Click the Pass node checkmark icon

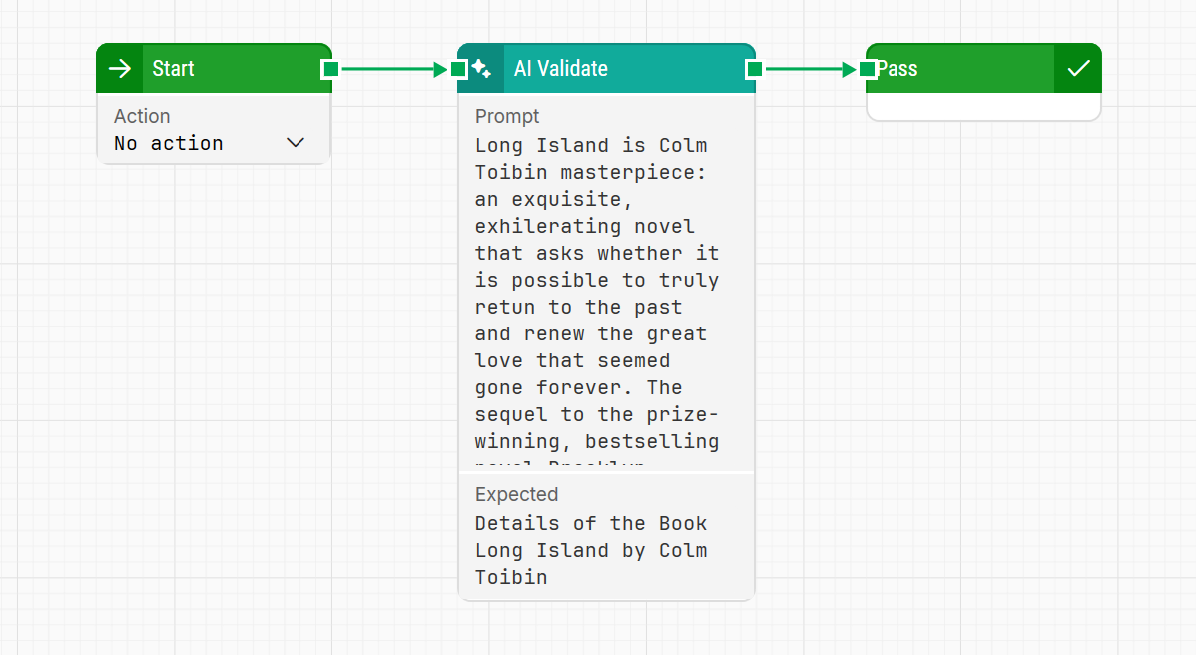1078,69
